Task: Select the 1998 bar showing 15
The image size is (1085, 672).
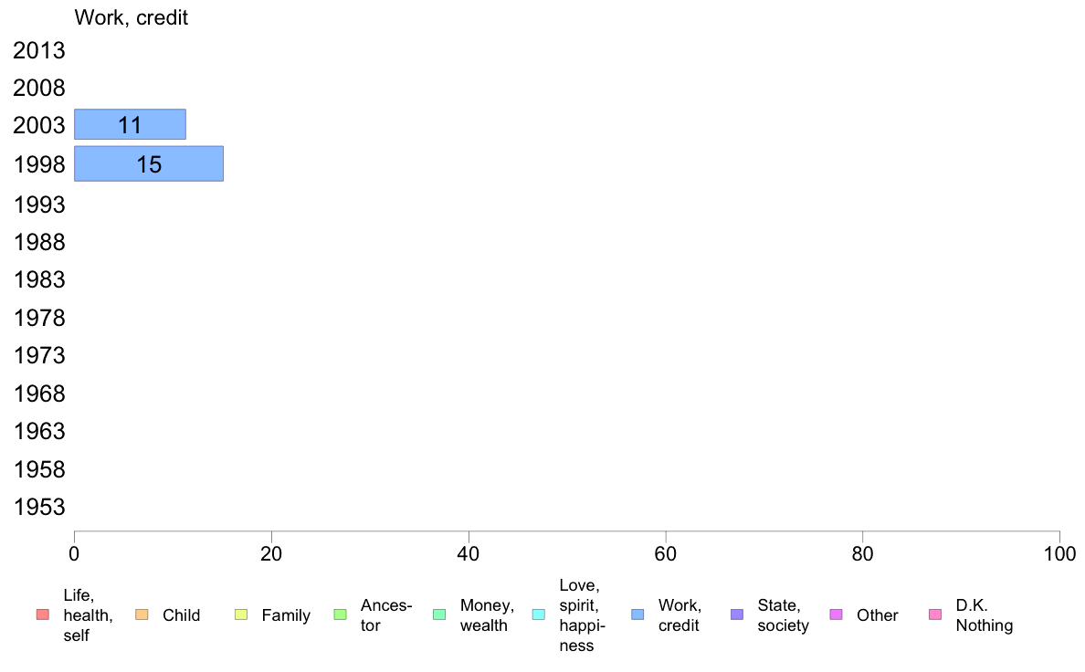Action: (148, 163)
